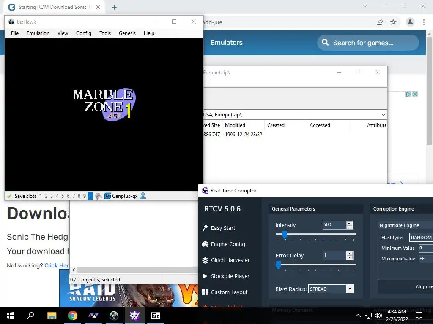Click the green checkmark in the BizHawk status bar
The height and width of the screenshot is (324, 433).
point(9,196)
